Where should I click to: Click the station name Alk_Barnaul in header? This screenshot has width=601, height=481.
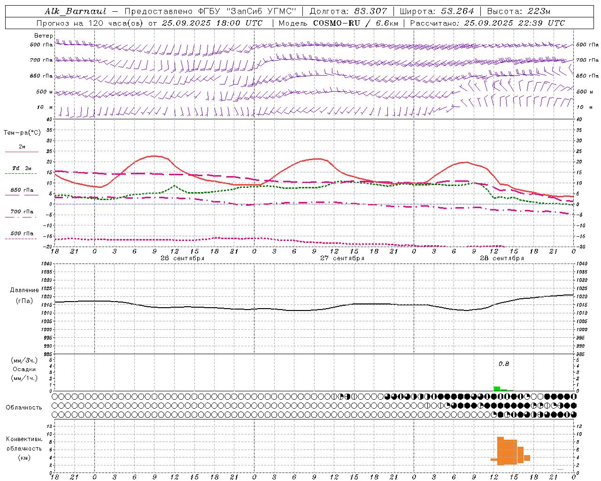(76, 11)
